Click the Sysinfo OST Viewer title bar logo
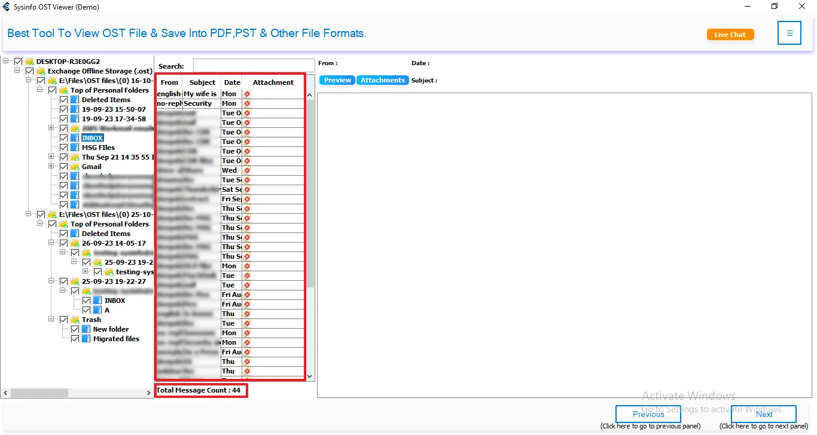 pos(7,7)
